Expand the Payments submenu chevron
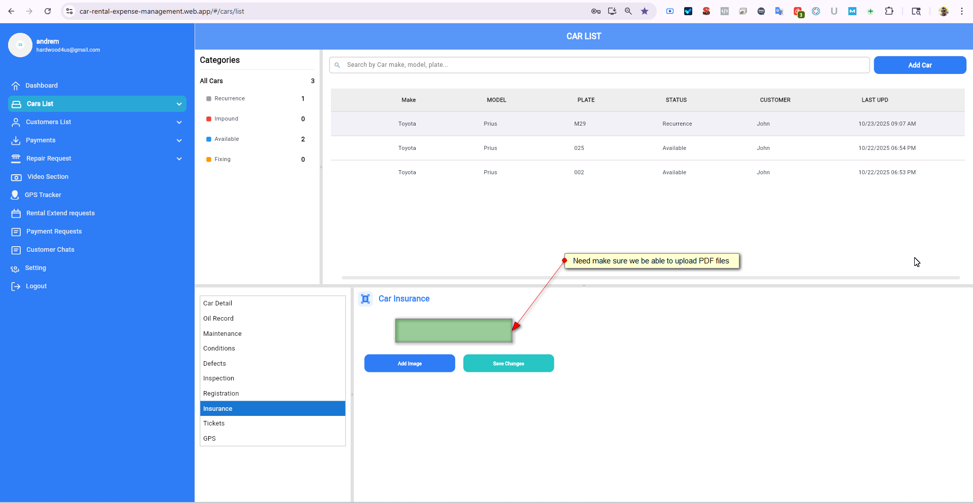The height and width of the screenshot is (503, 973). (179, 140)
